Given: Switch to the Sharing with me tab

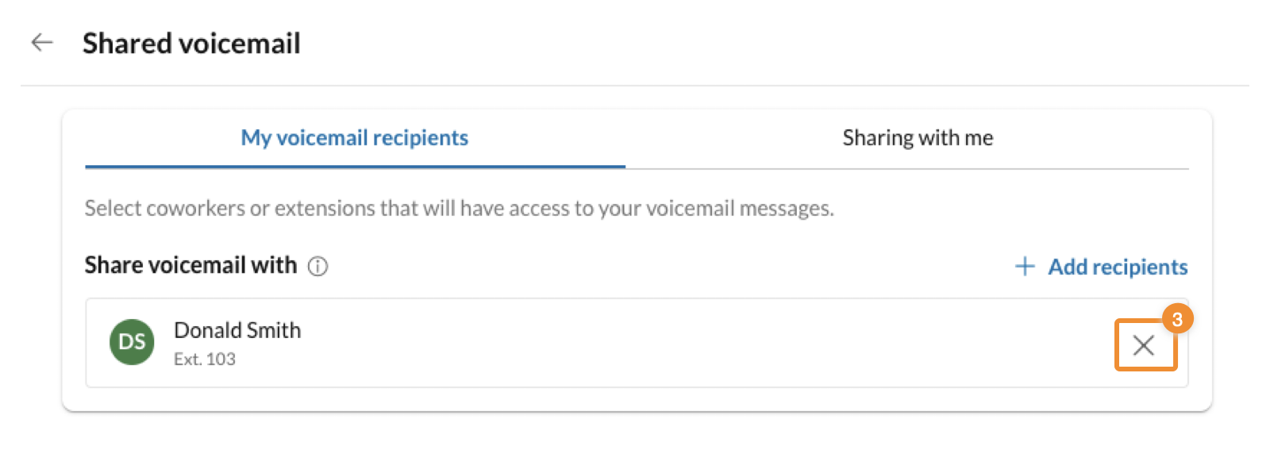Looking at the screenshot, I should [917, 137].
